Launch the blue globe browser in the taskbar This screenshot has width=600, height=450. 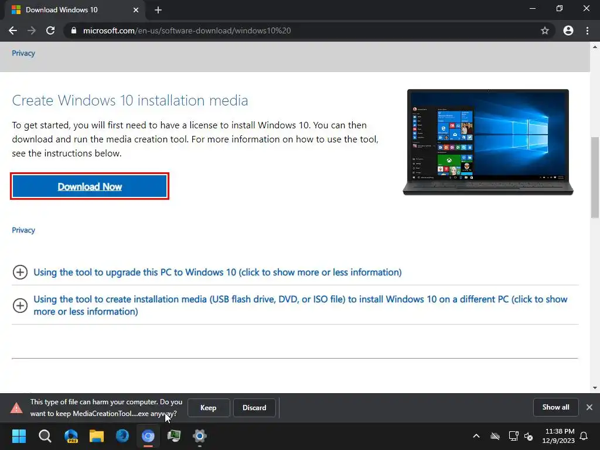pos(122,436)
